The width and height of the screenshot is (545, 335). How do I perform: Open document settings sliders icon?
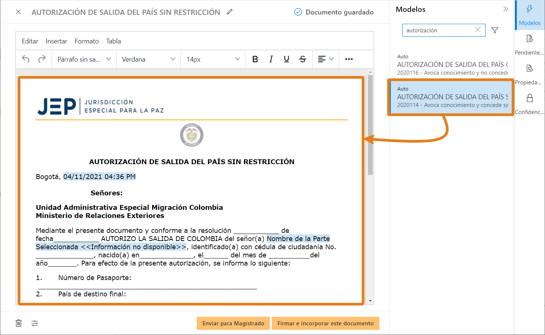point(35,323)
